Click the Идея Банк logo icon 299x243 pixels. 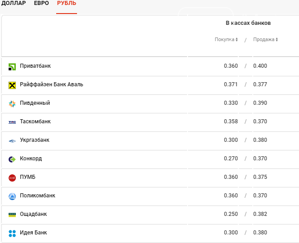click(12, 233)
